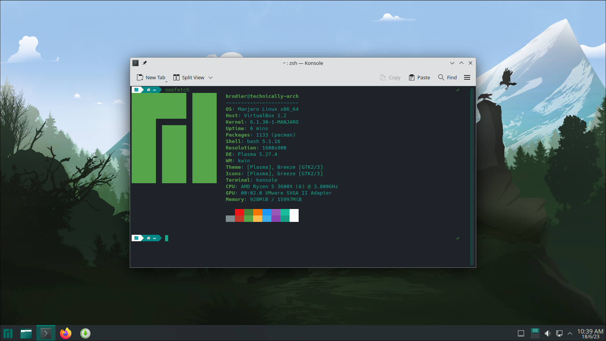Click the New Tab button
The image size is (606, 341).
click(x=151, y=77)
